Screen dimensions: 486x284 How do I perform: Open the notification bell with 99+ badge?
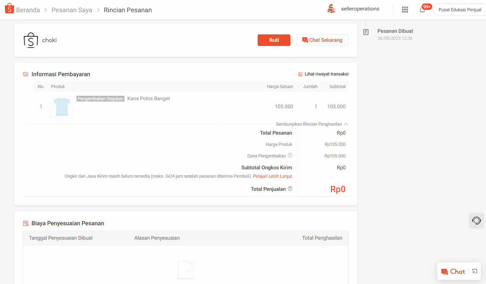(422, 10)
